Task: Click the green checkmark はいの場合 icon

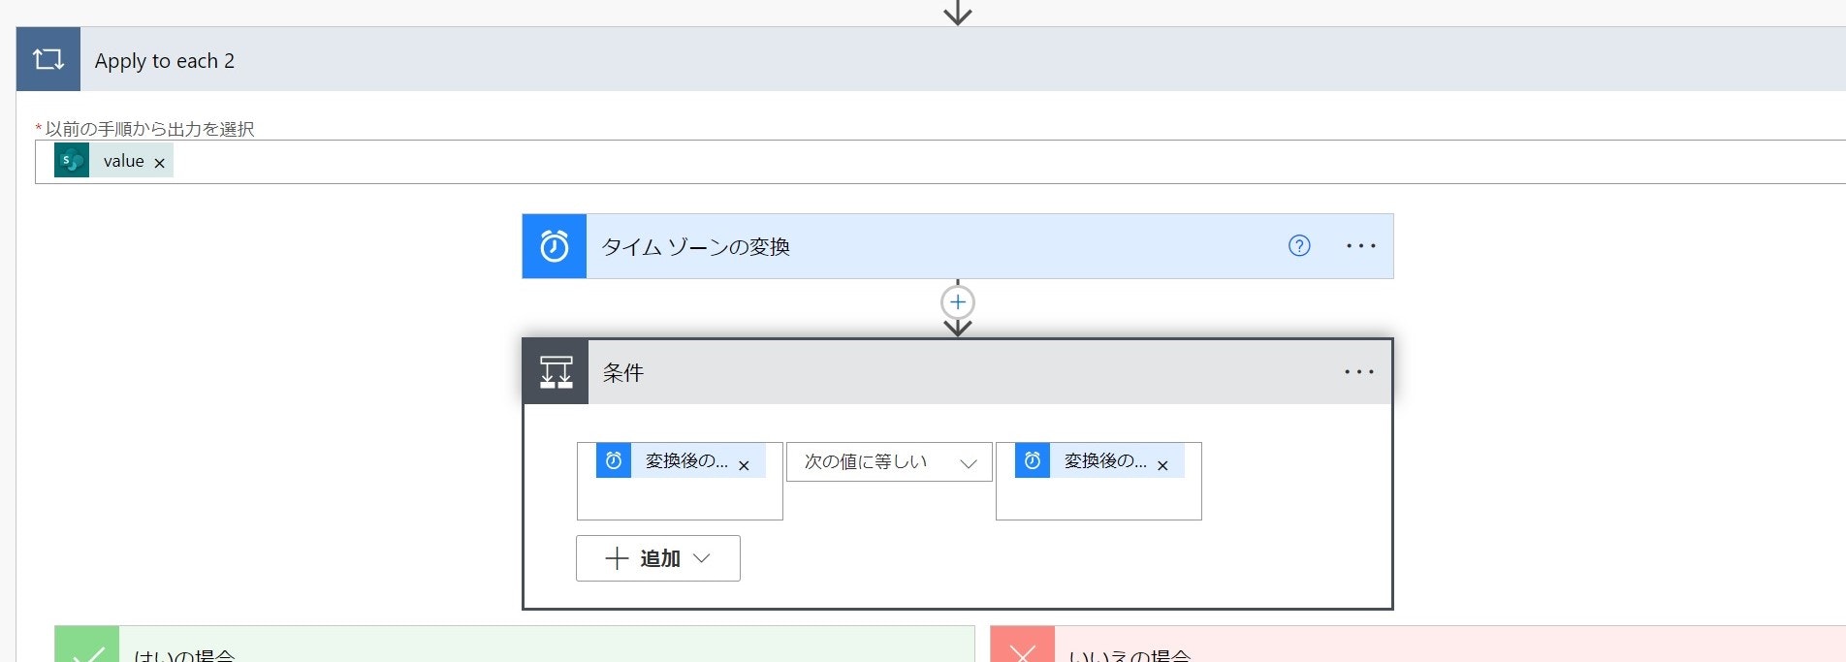Action: [x=87, y=646]
